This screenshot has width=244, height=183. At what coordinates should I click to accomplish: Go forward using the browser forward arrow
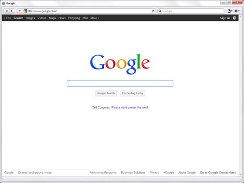12,11
